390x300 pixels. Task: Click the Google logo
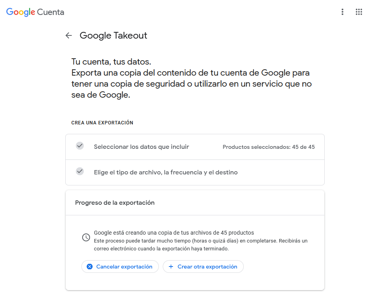coord(20,12)
